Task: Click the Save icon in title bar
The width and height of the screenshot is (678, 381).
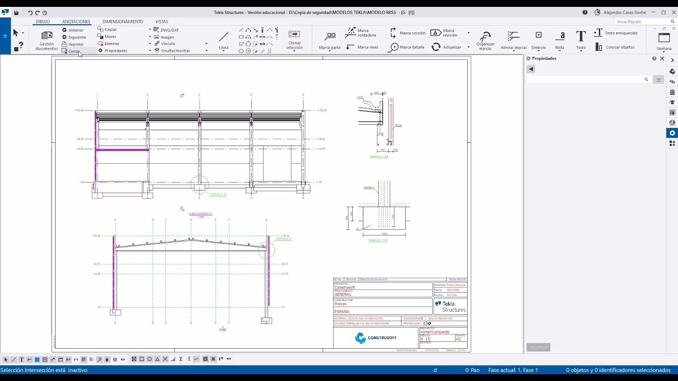Action: [16, 12]
